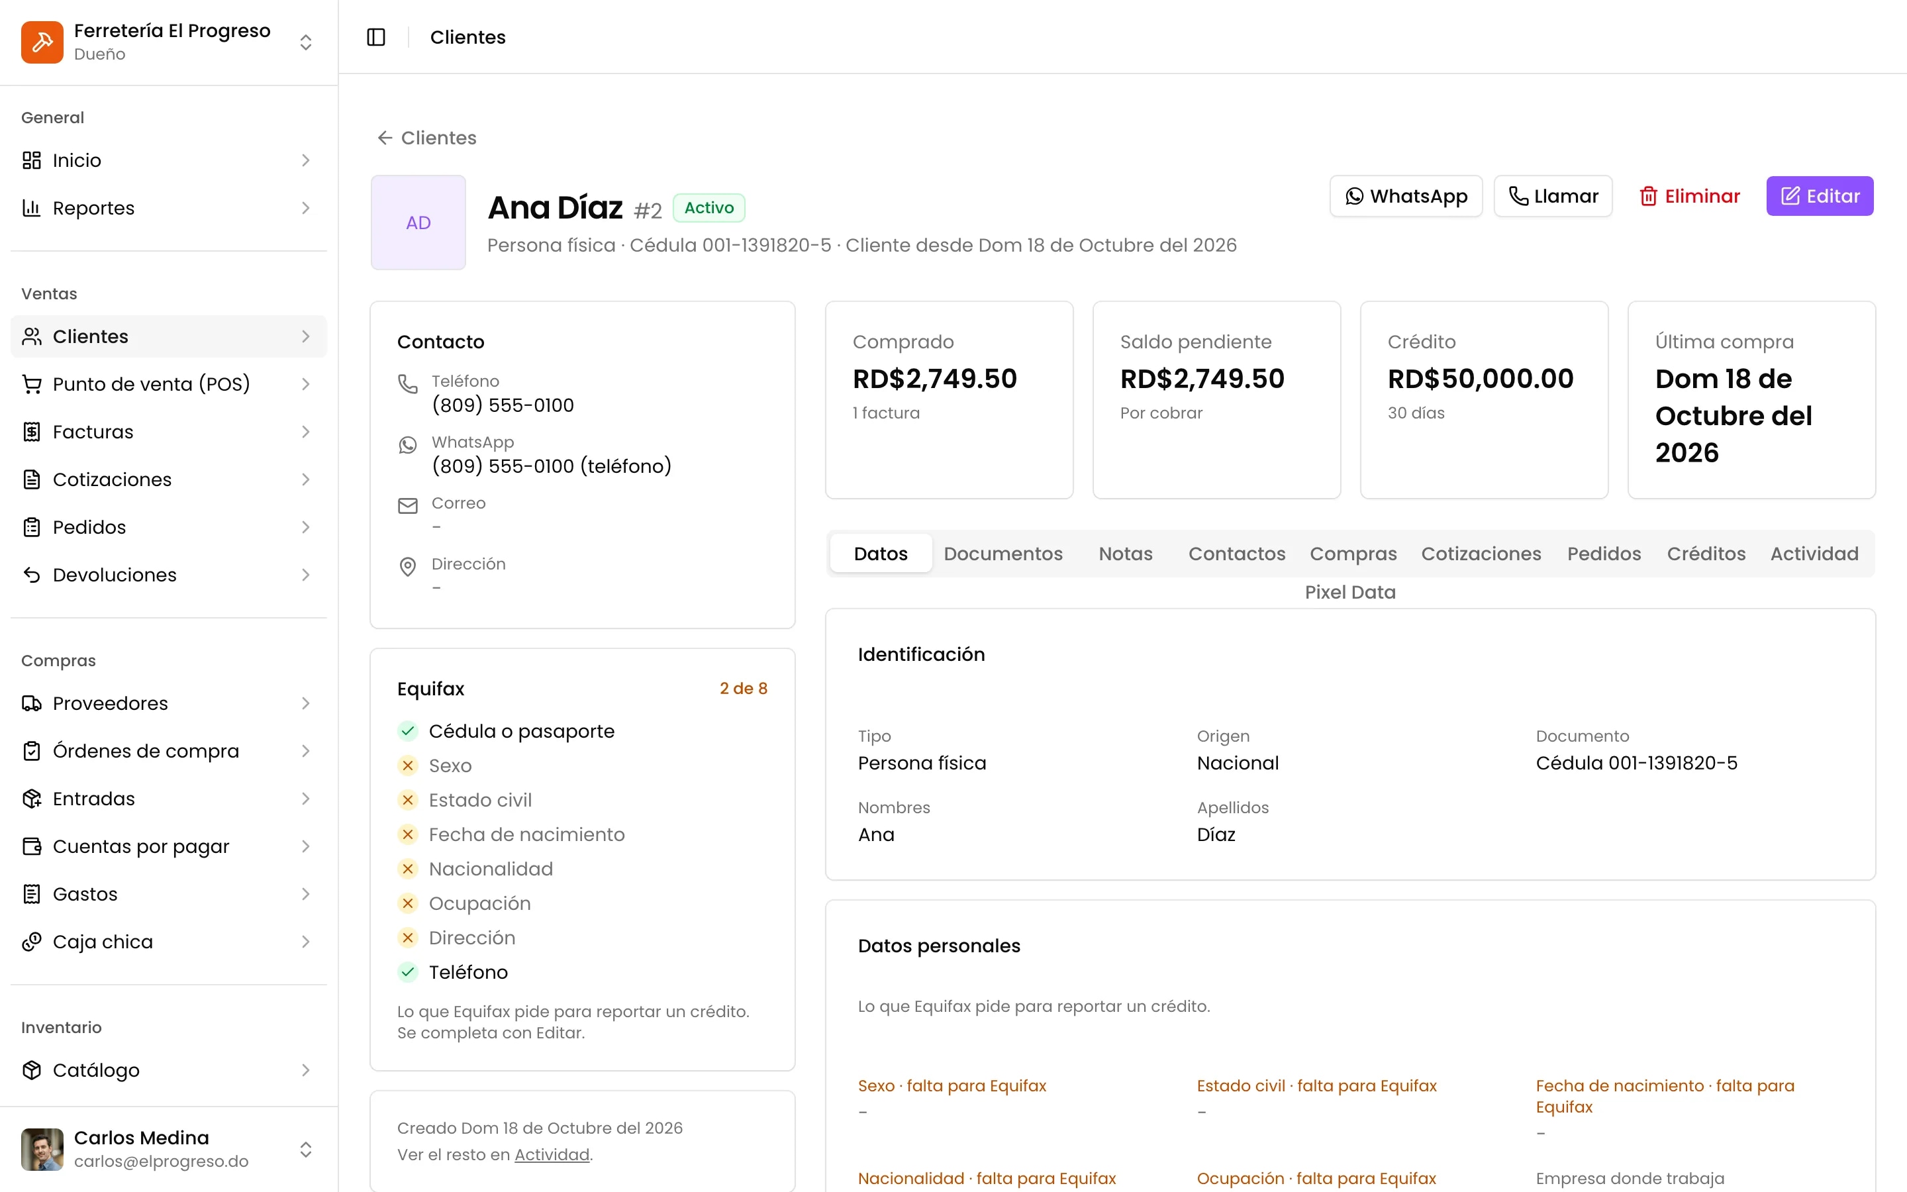Viewport: 1907px width, 1192px height.
Task: Click the Ferretería El Progreso hammer logo
Action: pos(42,42)
